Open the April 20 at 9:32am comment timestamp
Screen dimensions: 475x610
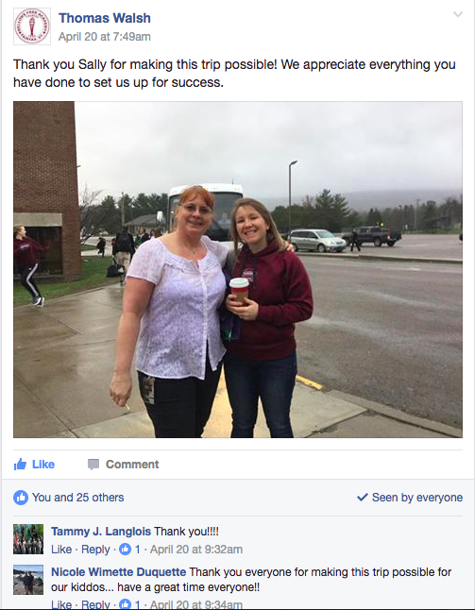[196, 550]
